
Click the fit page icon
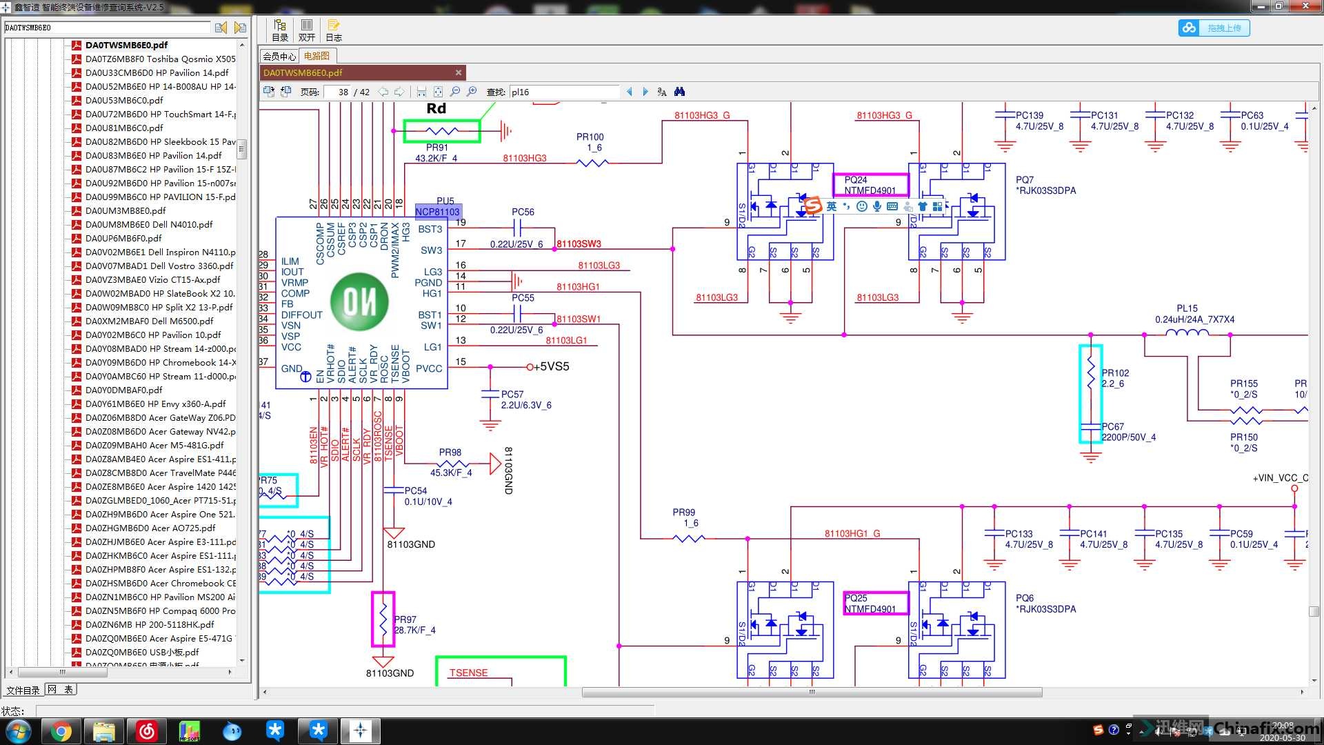pyautogui.click(x=438, y=92)
